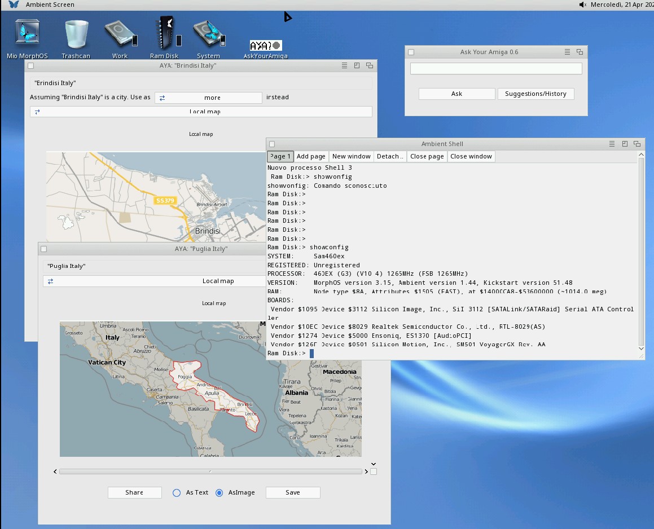
Task: Click the MorphOS butterfly logo in menu bar
Action: (14, 5)
